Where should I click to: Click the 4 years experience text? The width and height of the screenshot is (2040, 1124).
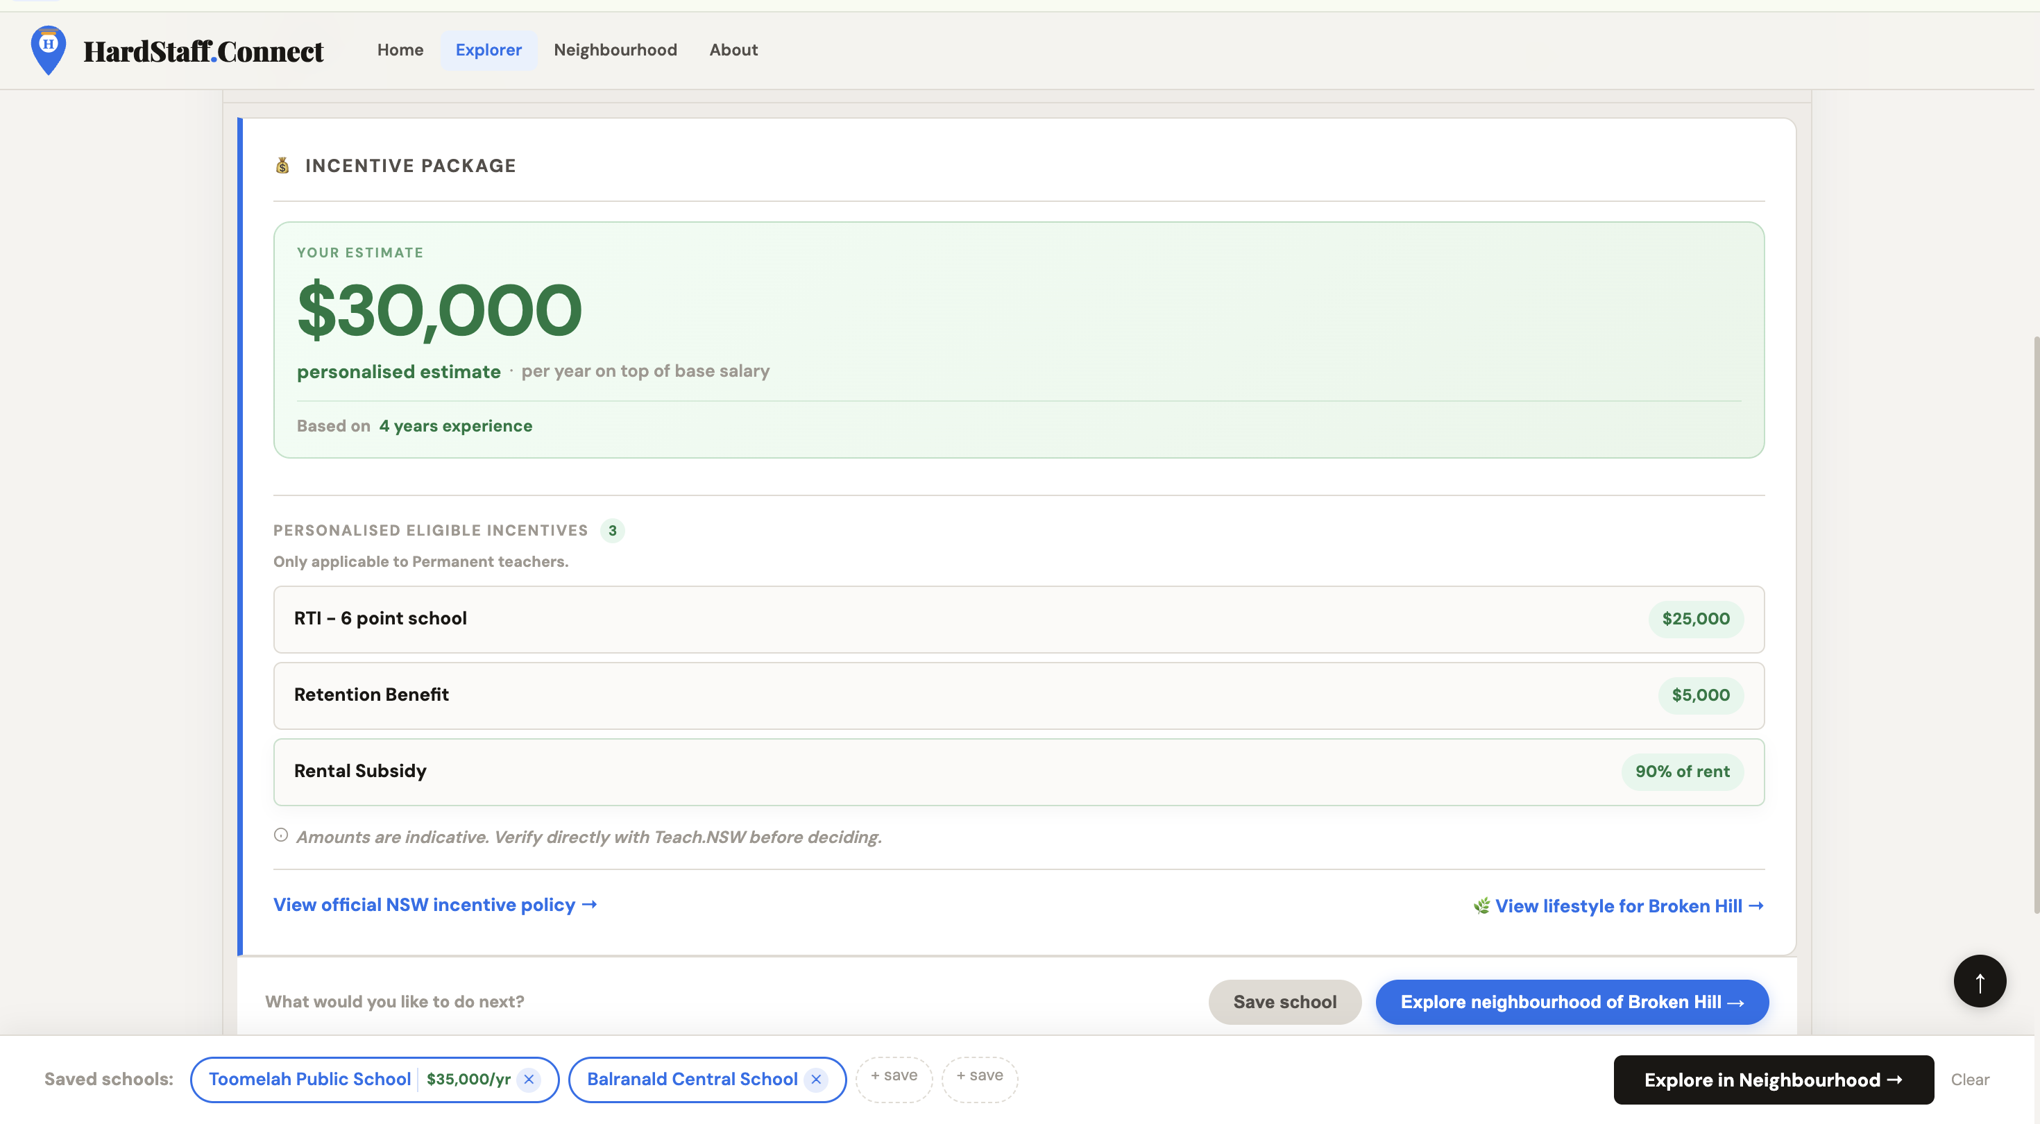coord(455,425)
